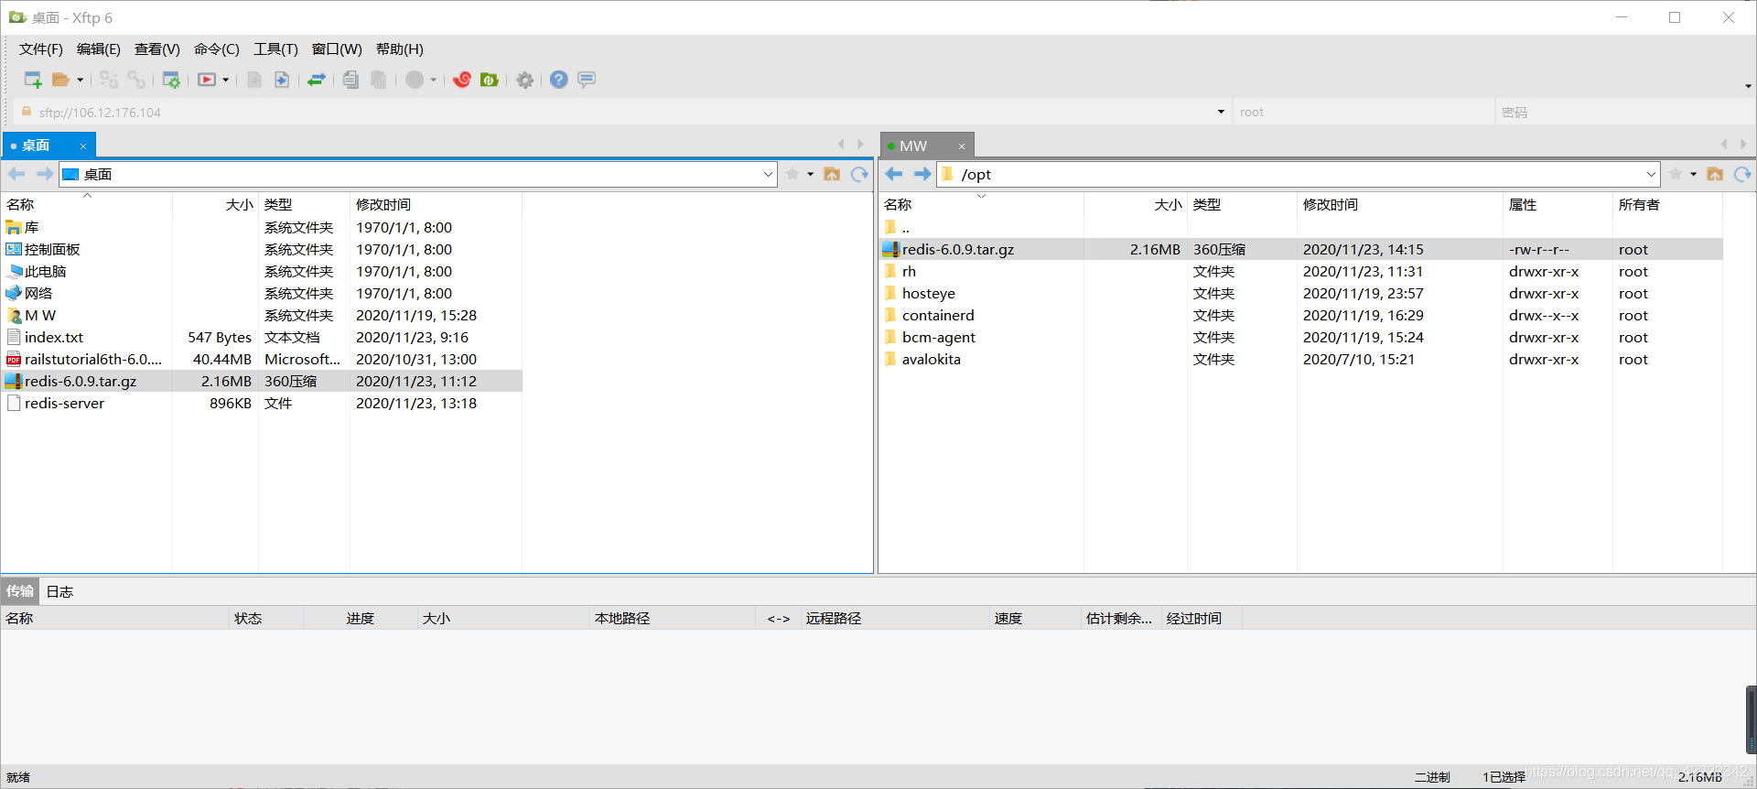The width and height of the screenshot is (1757, 789).
Task: Expand the remote bookmark dropdown arrow
Action: pos(1694,174)
